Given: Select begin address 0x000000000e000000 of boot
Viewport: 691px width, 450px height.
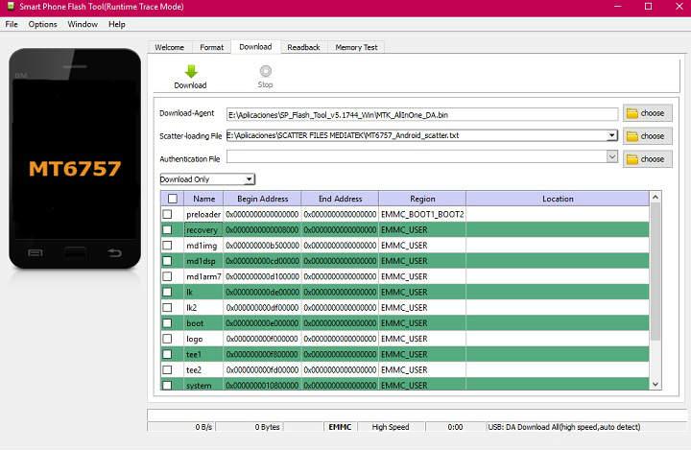Looking at the screenshot, I should (263, 323).
